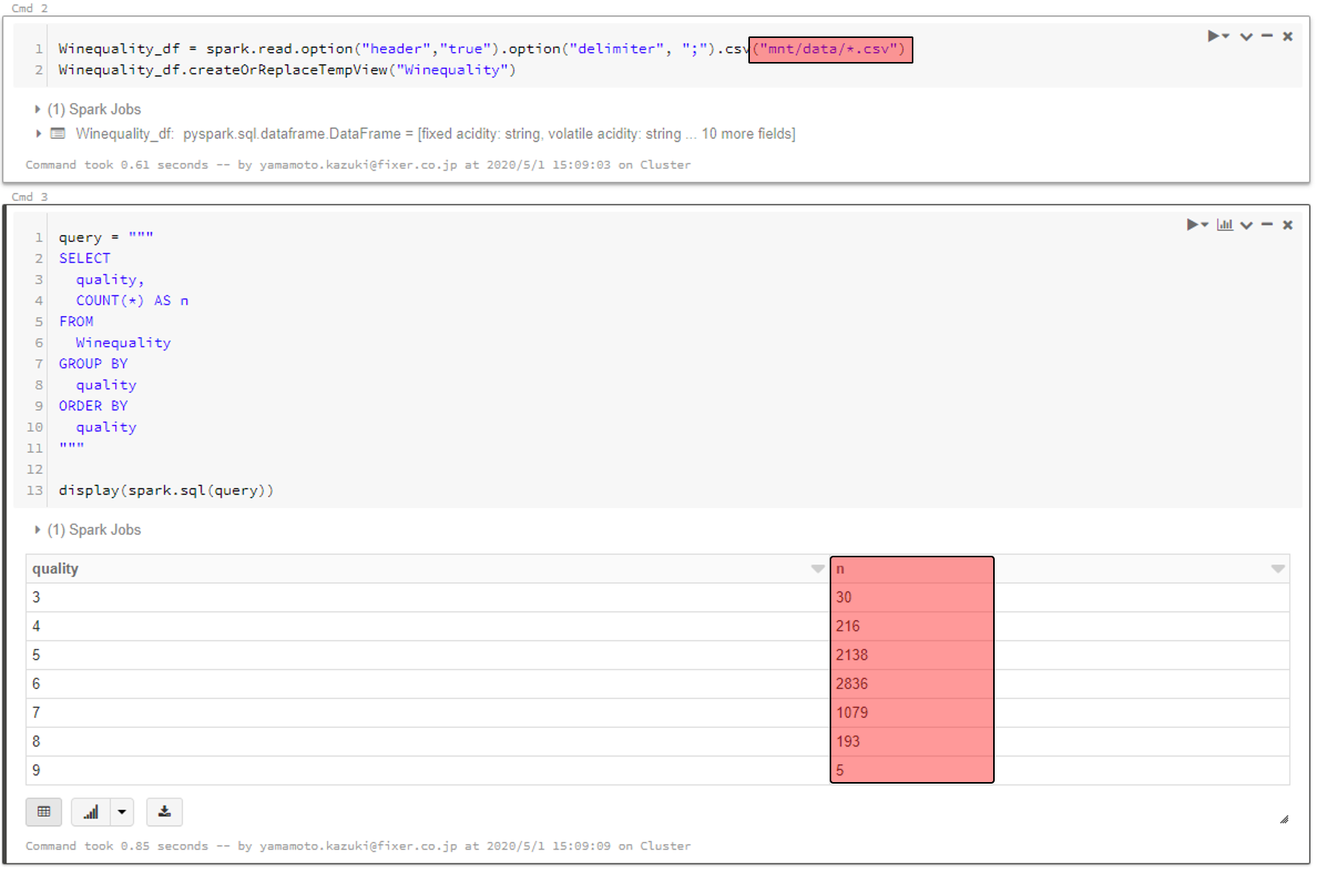This screenshot has width=1317, height=872.
Task: Place cursor in display(spark.sql(query)) line
Action: pos(166,491)
